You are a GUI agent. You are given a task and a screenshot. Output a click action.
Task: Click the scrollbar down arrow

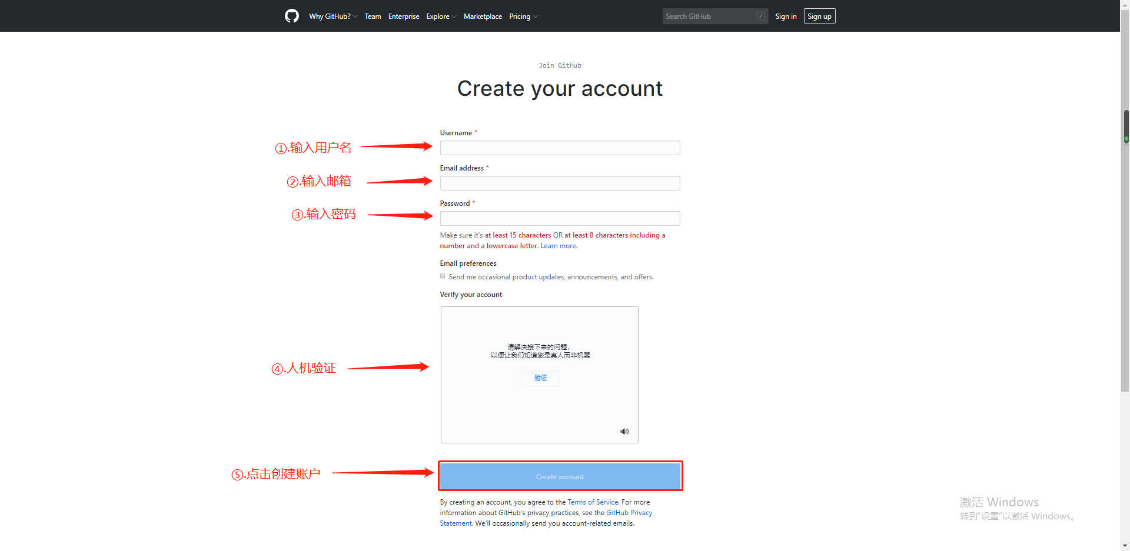pos(1125,546)
